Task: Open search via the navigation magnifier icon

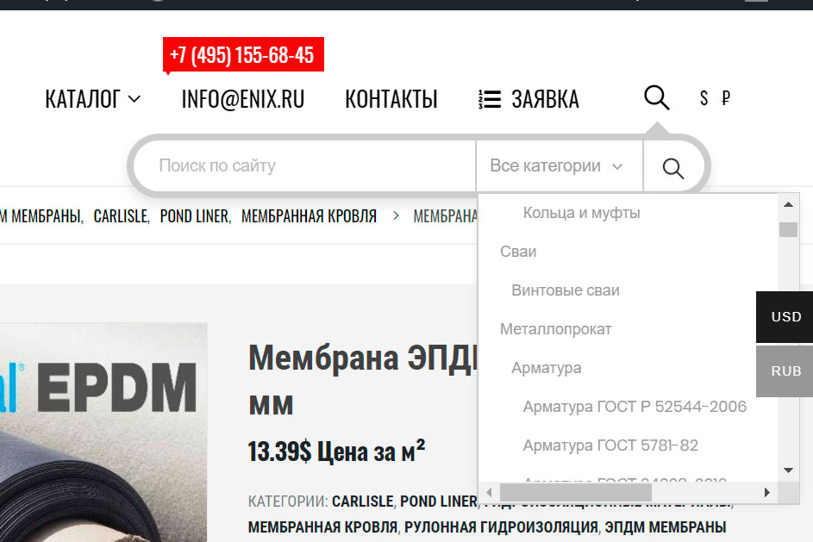Action: coord(656,97)
